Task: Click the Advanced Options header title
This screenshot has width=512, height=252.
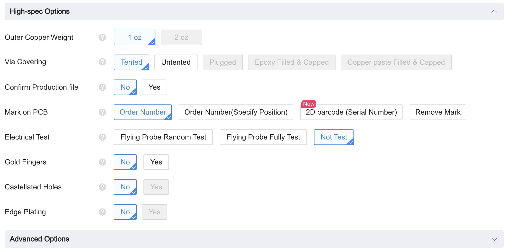Action: [40, 239]
